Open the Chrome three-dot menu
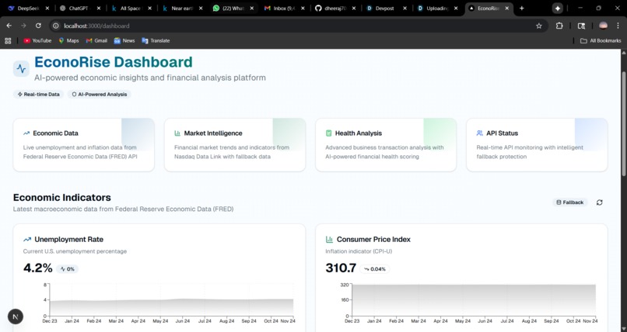 pyautogui.click(x=618, y=26)
